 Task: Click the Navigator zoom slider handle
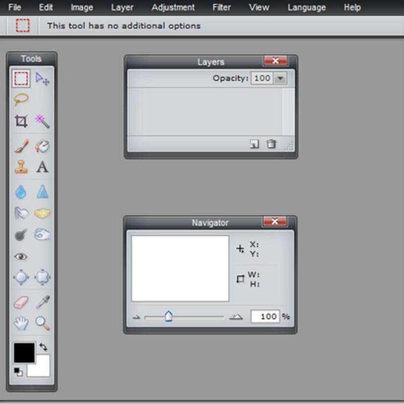169,316
